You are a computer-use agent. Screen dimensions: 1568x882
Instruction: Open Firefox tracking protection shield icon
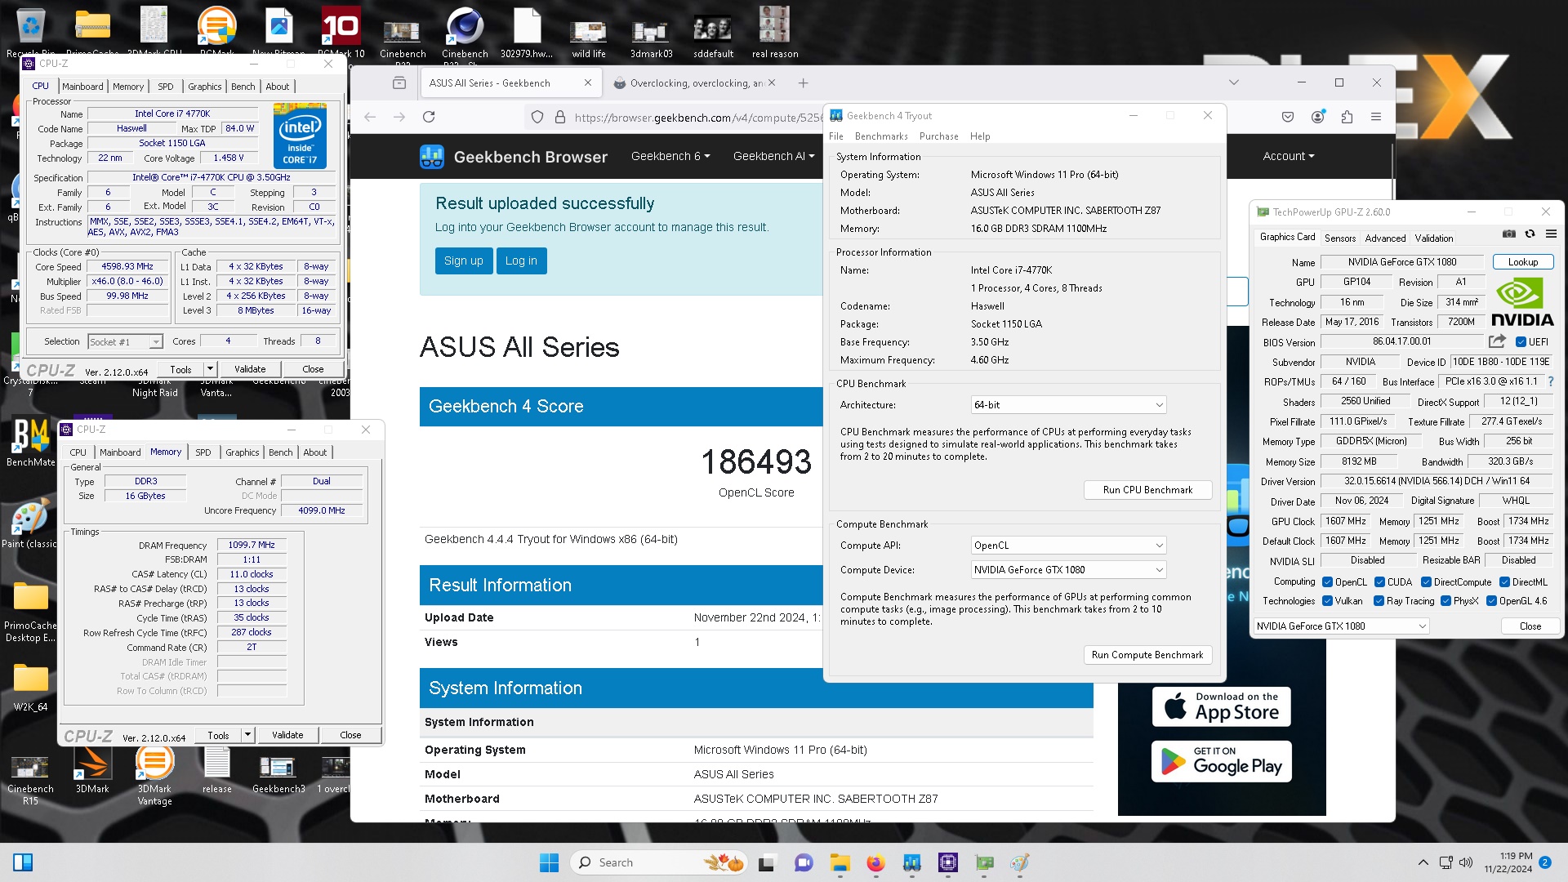[537, 117]
